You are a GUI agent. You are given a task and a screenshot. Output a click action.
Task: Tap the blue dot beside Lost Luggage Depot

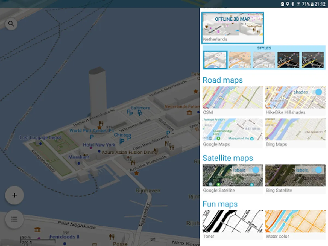pyautogui.click(x=40, y=143)
